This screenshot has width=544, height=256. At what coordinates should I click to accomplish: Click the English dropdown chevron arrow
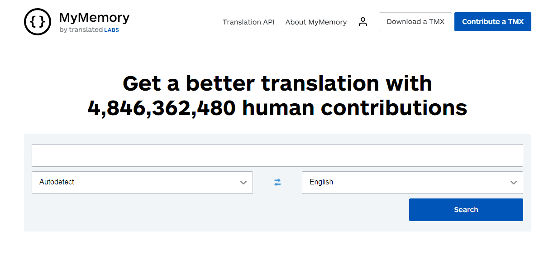(513, 183)
